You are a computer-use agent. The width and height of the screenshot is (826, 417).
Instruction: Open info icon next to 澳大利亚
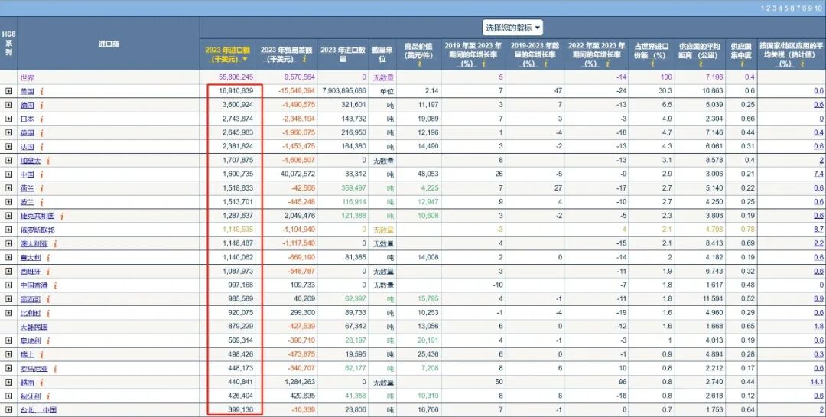pyautogui.click(x=55, y=243)
